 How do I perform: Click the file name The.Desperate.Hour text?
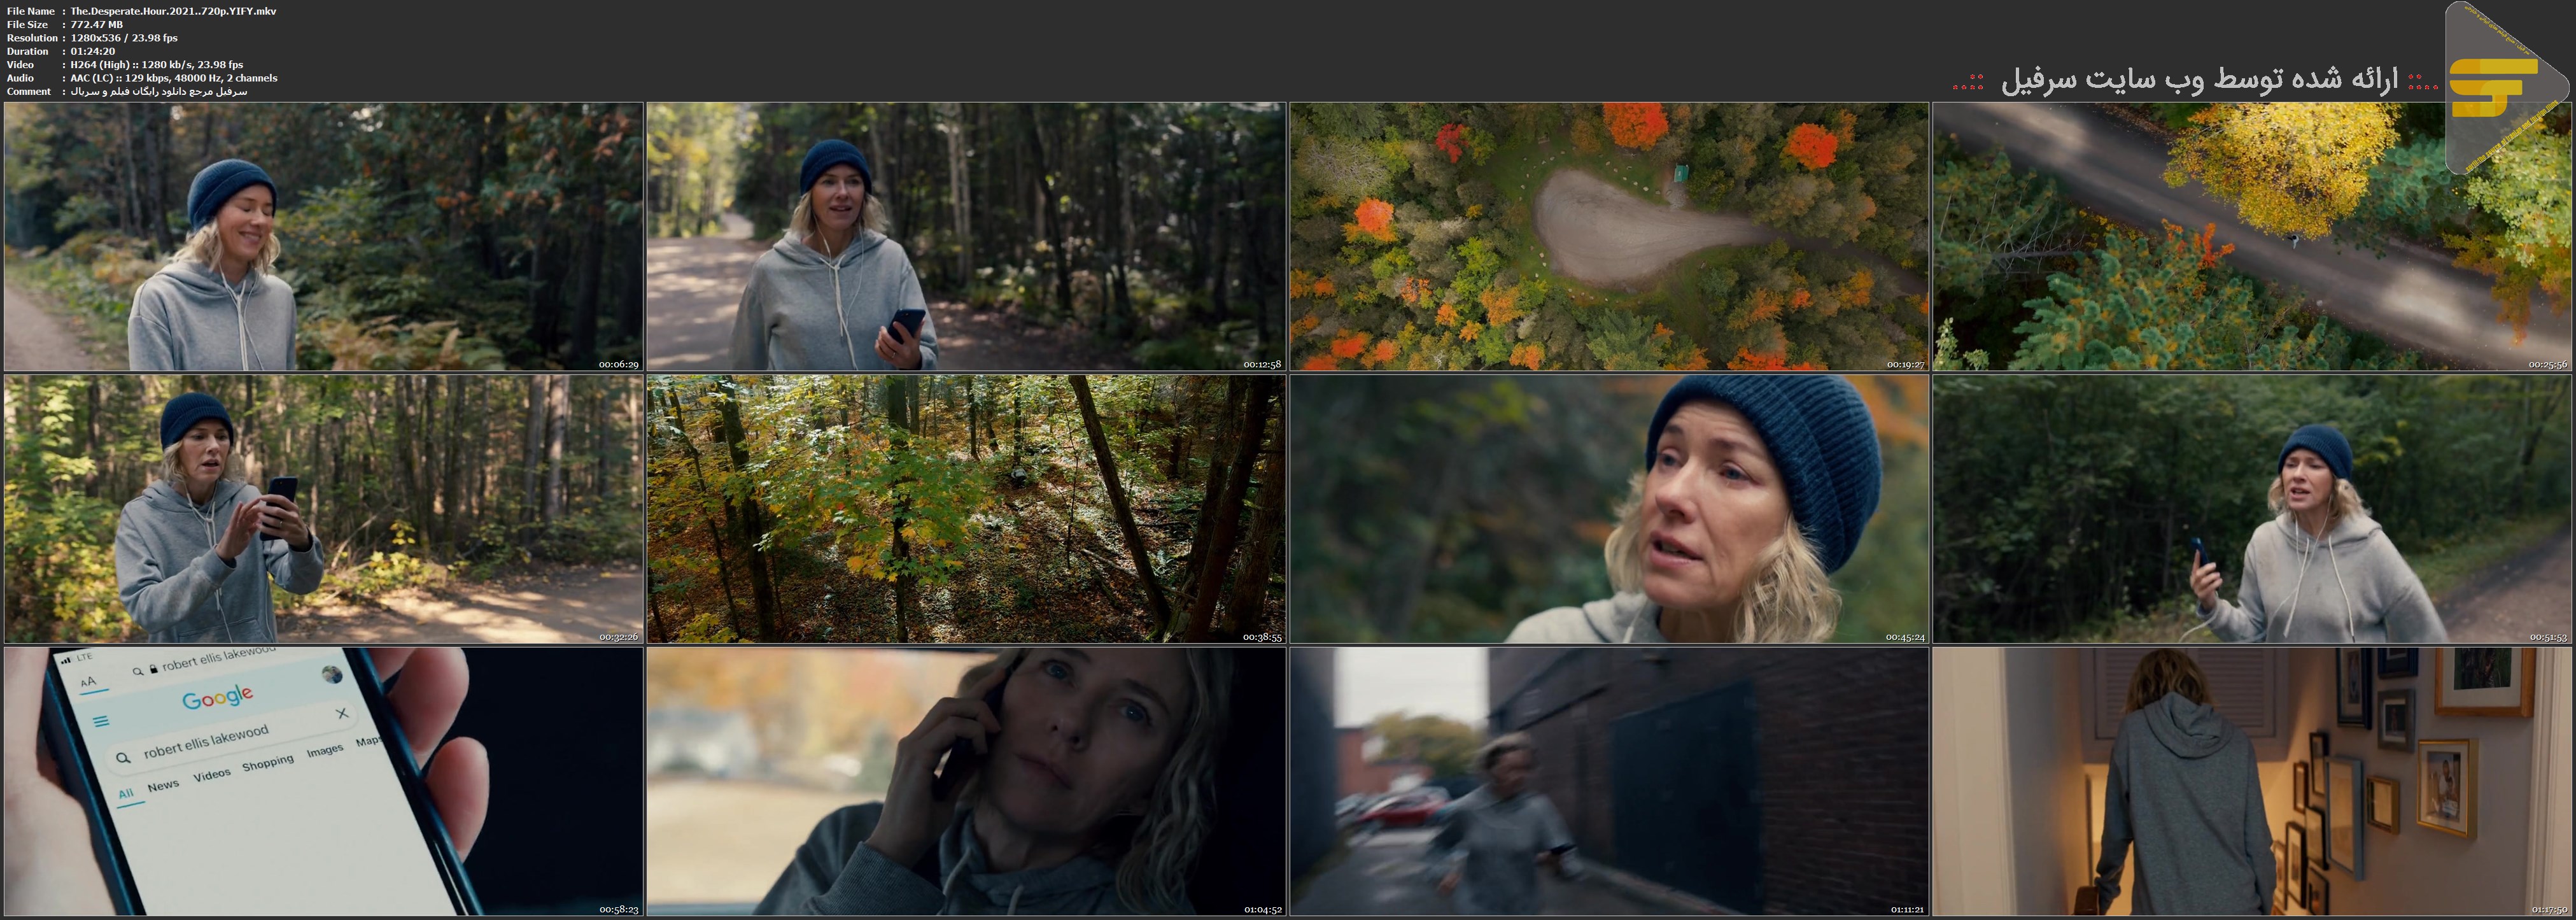173,11
